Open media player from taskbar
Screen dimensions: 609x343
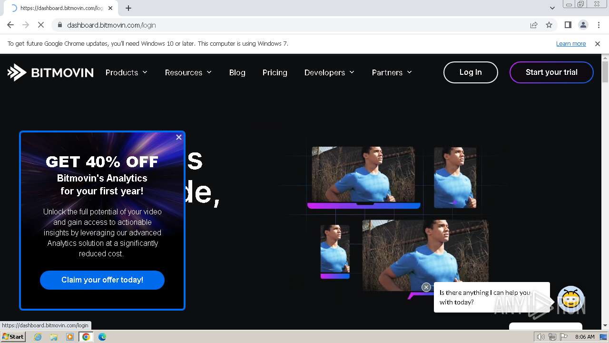pyautogui.click(x=70, y=337)
